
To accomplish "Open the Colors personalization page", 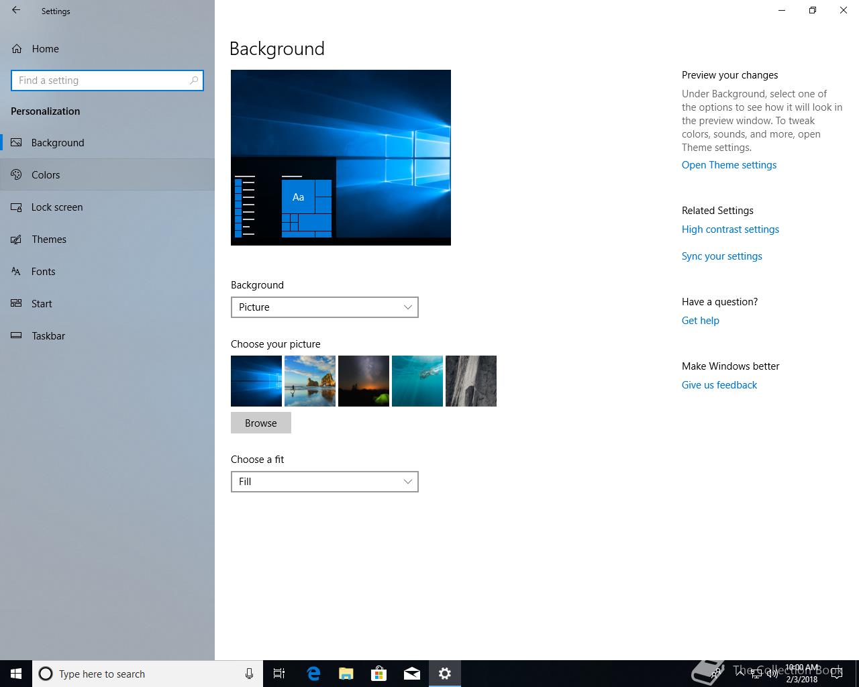I will coord(46,175).
